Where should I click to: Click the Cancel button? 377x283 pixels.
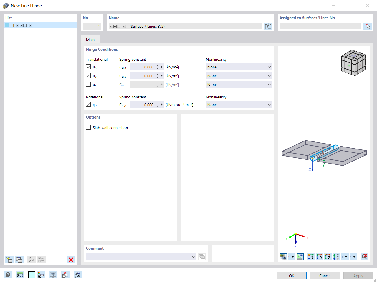[x=325, y=276]
